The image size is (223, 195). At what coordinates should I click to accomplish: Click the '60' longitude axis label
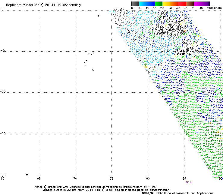point(2,178)
